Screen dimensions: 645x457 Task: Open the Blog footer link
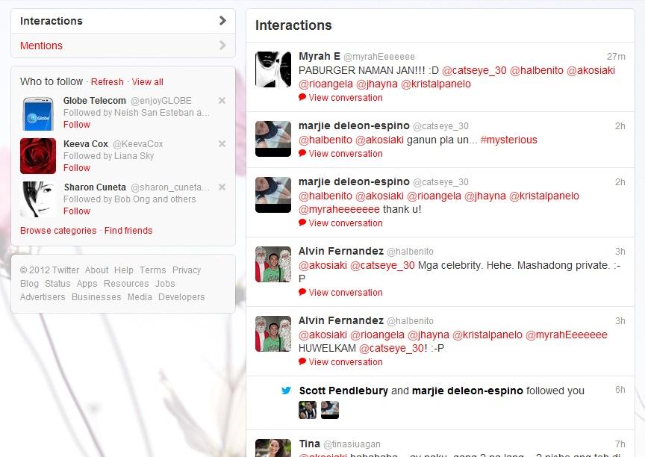pyautogui.click(x=29, y=284)
